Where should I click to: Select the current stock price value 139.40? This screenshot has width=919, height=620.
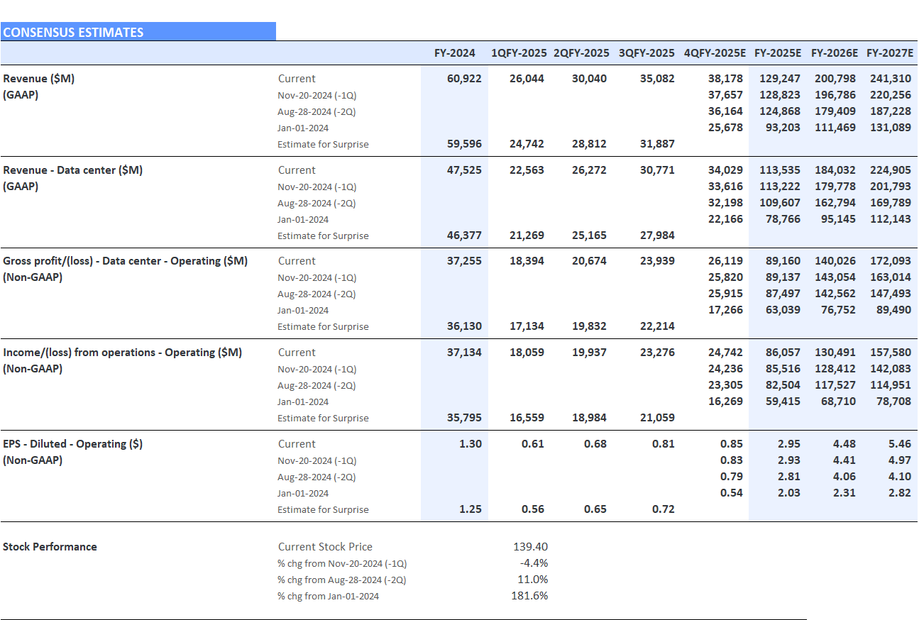530,547
